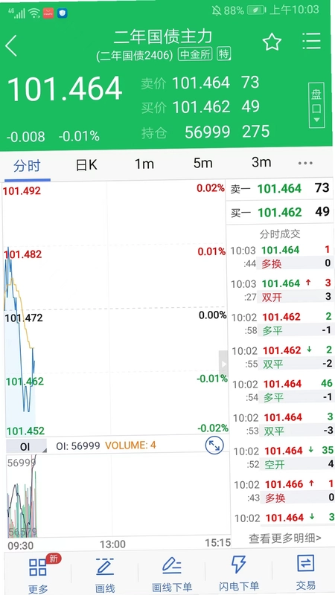Tap the 买一 bid price row

[280, 213]
